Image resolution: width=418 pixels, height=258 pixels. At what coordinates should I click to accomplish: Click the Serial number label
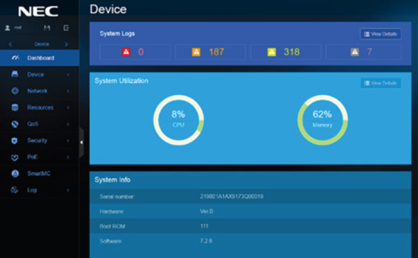[117, 197]
